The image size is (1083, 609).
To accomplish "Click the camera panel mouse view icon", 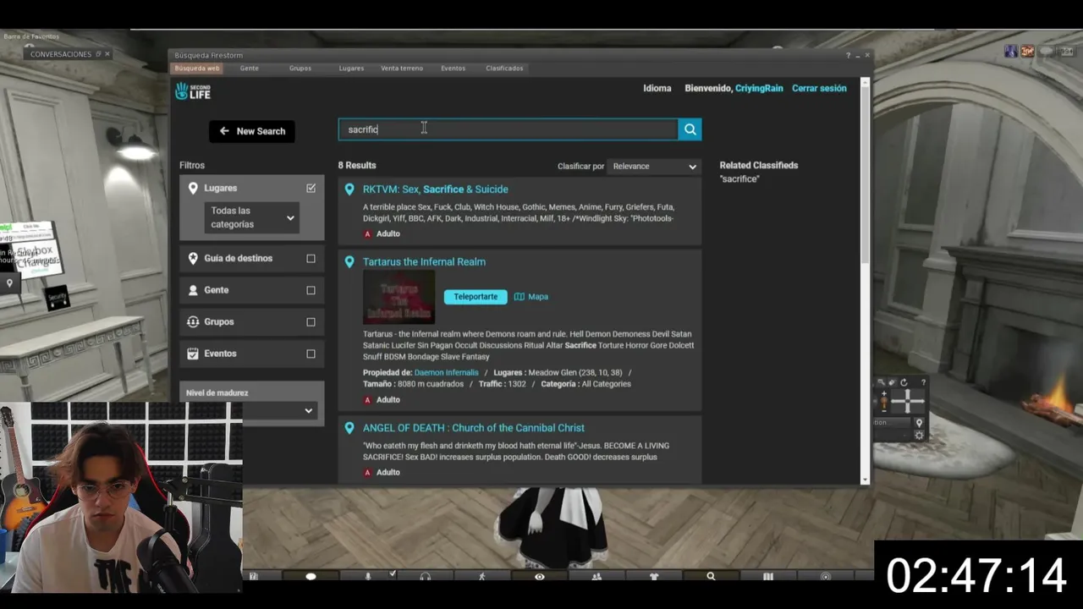I will (x=892, y=383).
